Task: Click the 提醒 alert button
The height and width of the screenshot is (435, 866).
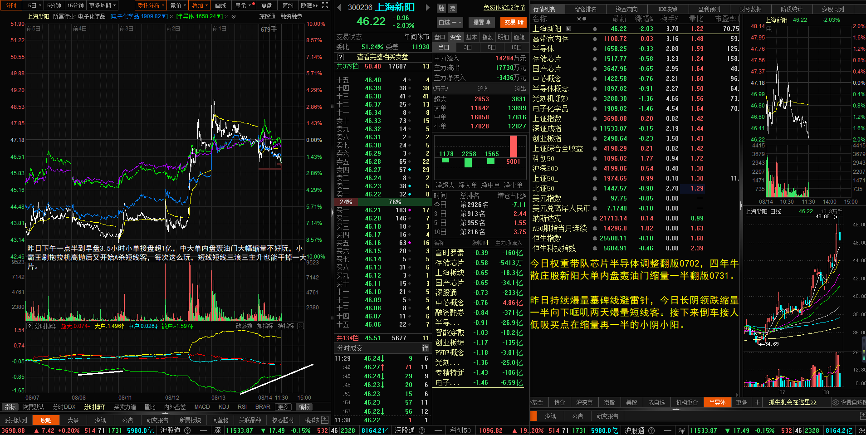Action: point(481,22)
